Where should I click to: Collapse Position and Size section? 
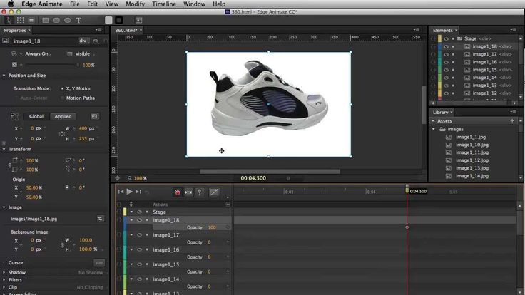pyautogui.click(x=4, y=76)
